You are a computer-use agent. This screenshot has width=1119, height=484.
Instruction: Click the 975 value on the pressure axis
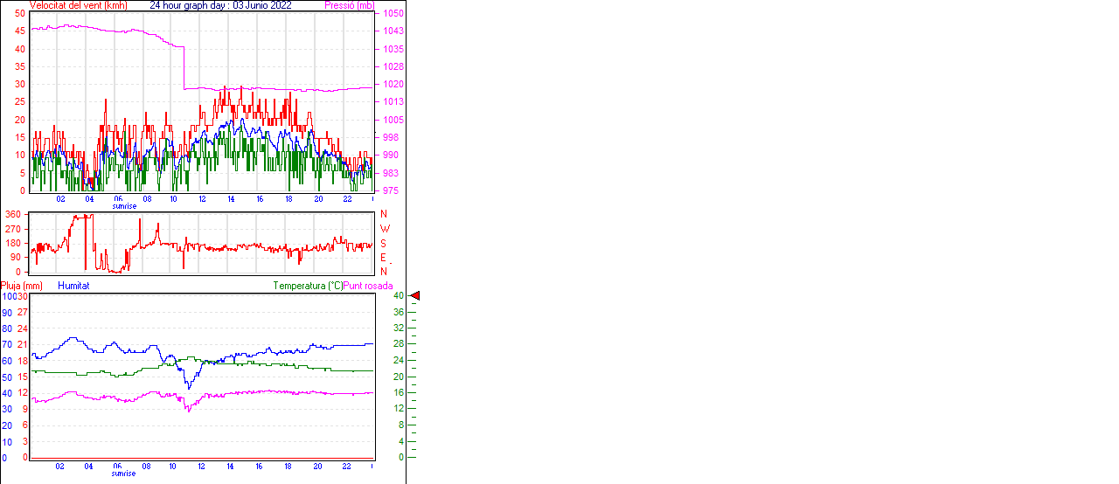[x=391, y=190]
